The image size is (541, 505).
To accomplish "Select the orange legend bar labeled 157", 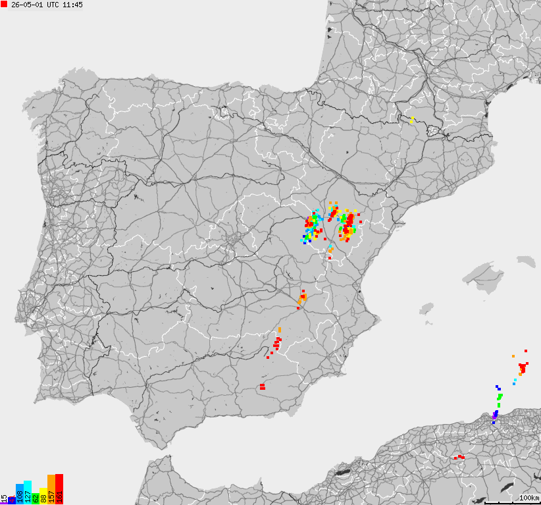I will tap(51, 489).
